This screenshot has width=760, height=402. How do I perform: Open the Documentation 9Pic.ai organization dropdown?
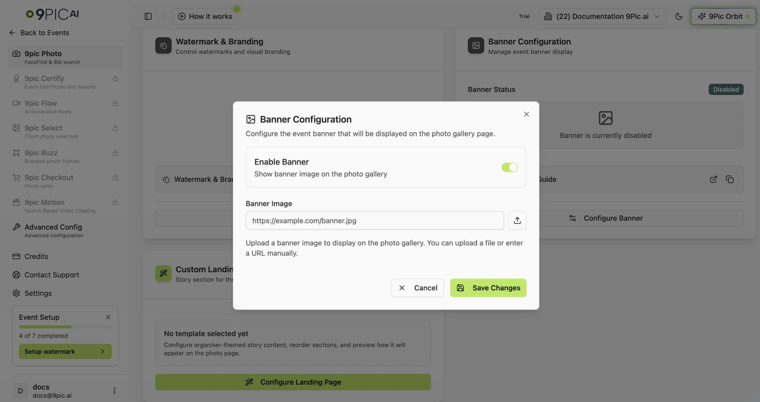pos(602,16)
